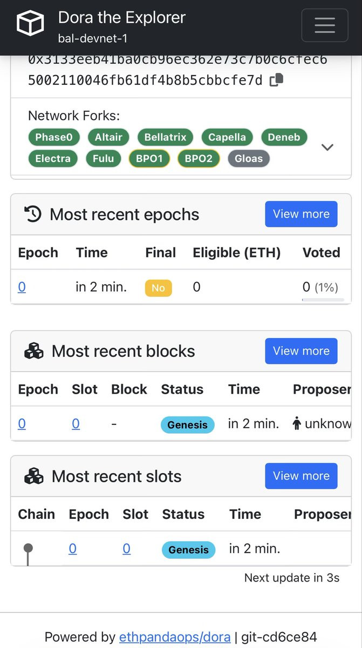Image resolution: width=362 pixels, height=648 pixels.
Task: Open the hamburger navigation menu
Action: (x=324, y=25)
